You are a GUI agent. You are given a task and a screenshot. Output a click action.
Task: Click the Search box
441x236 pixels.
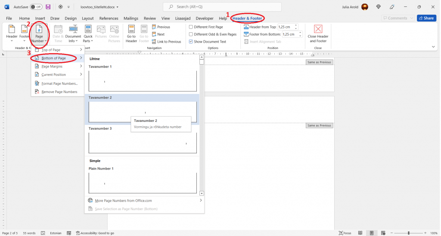pyautogui.click(x=222, y=7)
